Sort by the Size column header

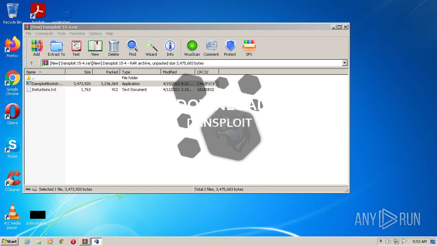click(x=79, y=72)
